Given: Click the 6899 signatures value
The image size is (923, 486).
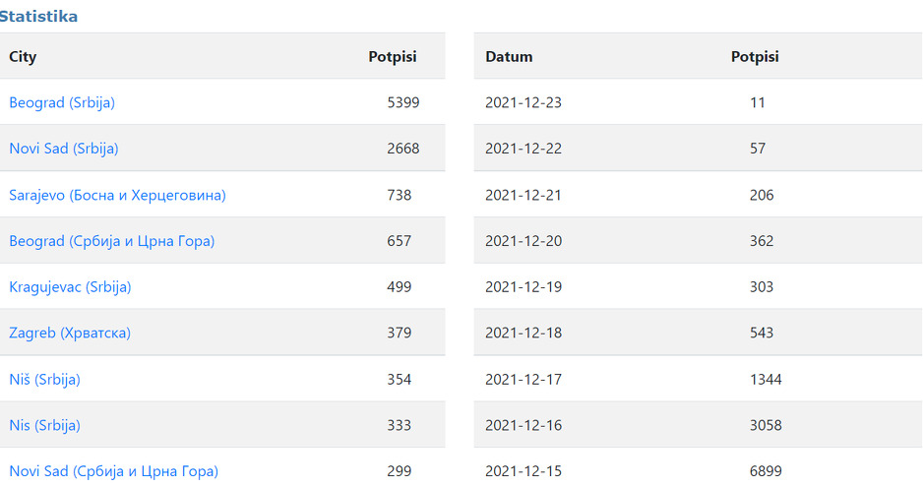Looking at the screenshot, I should (x=766, y=471).
